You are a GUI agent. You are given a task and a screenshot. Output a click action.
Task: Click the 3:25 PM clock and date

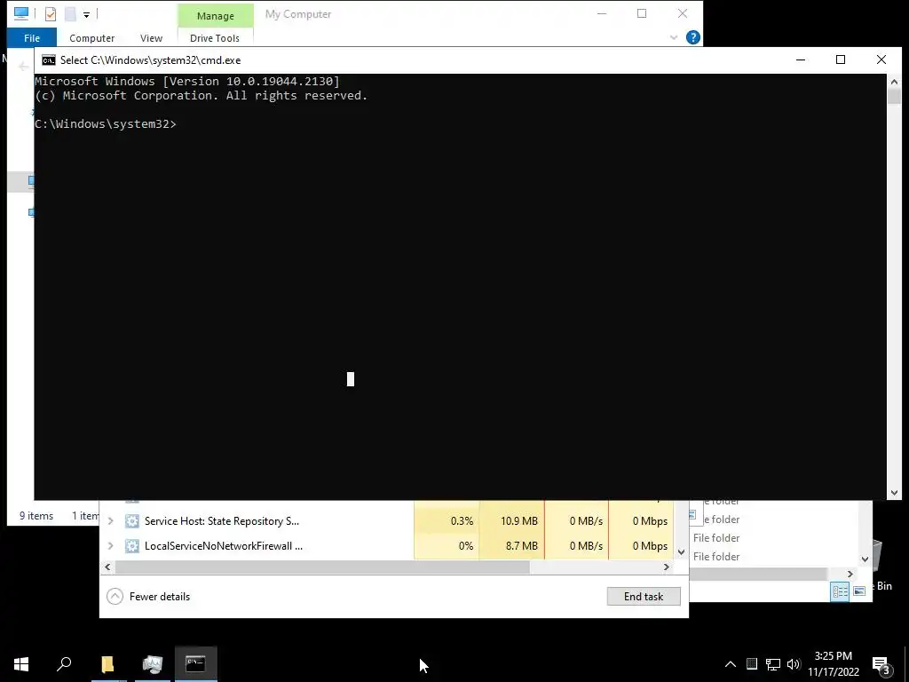point(833,664)
